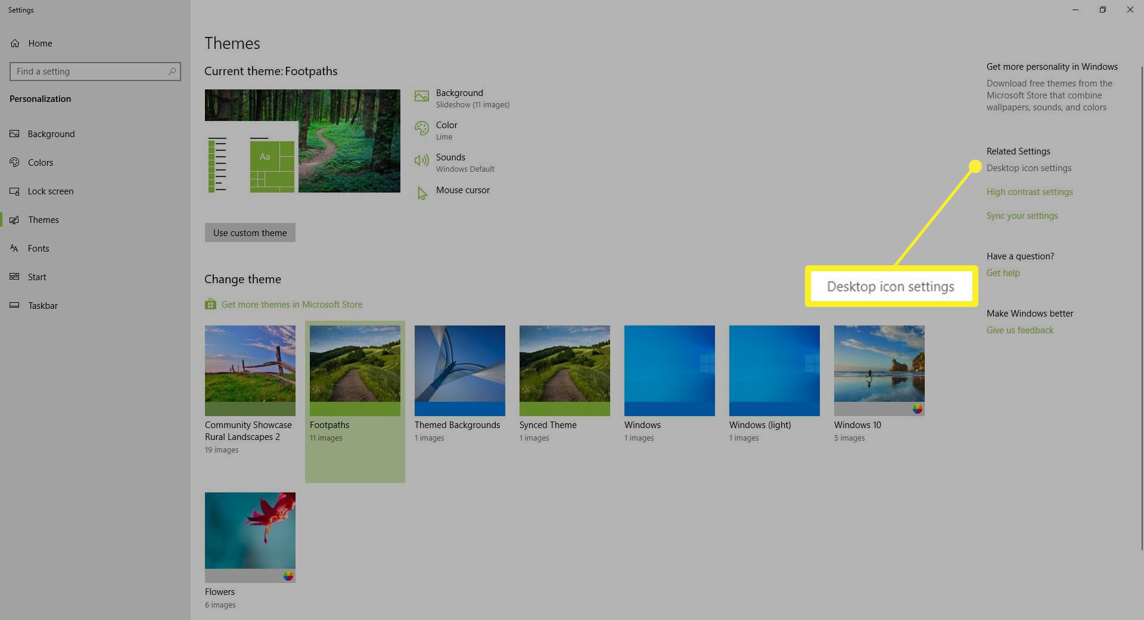This screenshot has height=620, width=1144.
Task: Click the Taskbar icon in sidebar
Action: pos(15,306)
